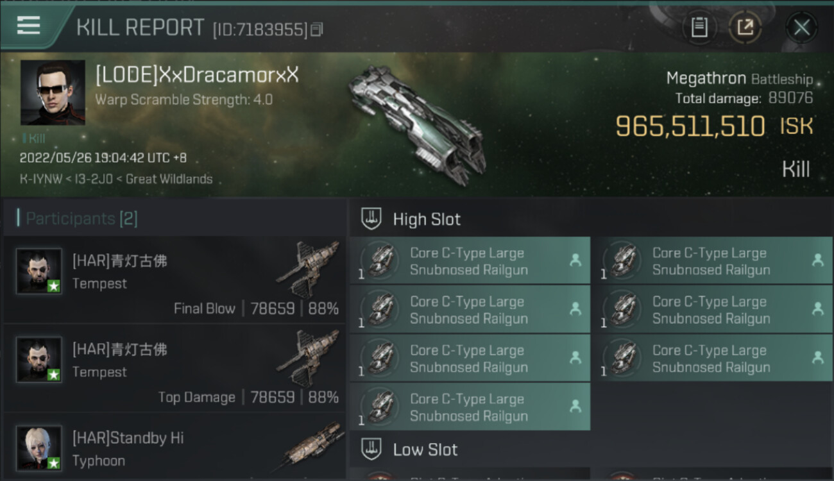Click person icon on third right-column railgun
Image resolution: width=834 pixels, height=481 pixels.
(817, 358)
